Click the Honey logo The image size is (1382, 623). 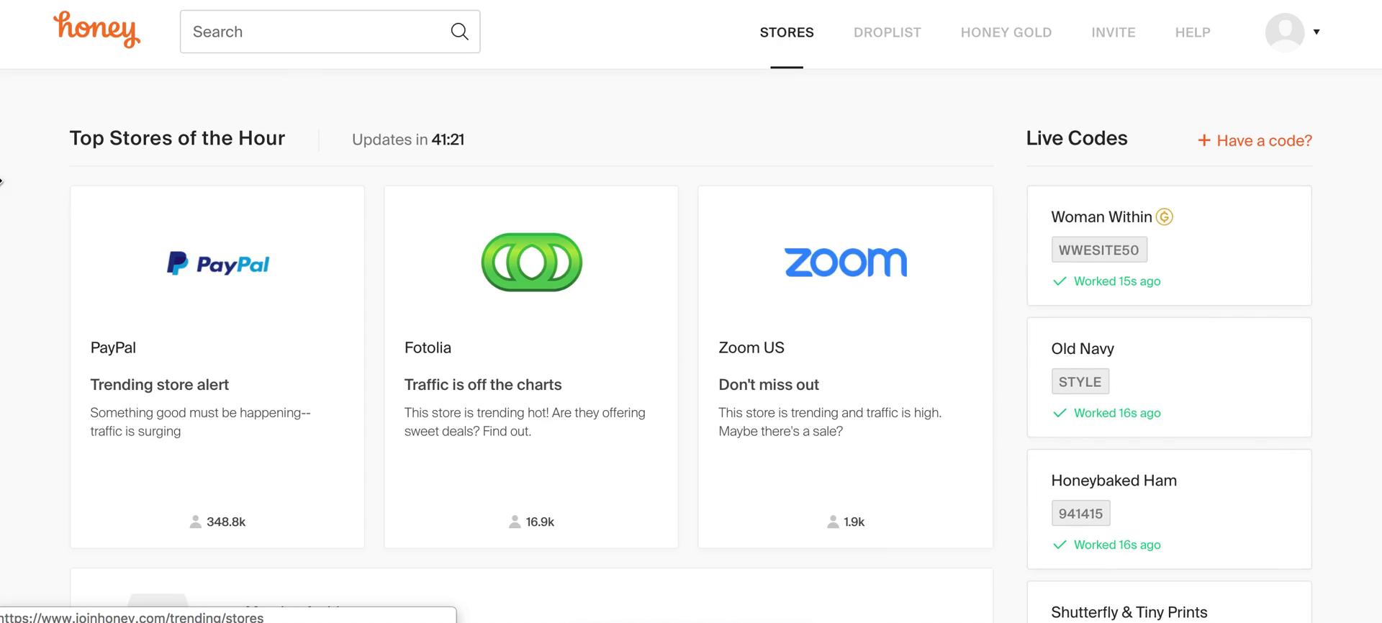(x=96, y=29)
